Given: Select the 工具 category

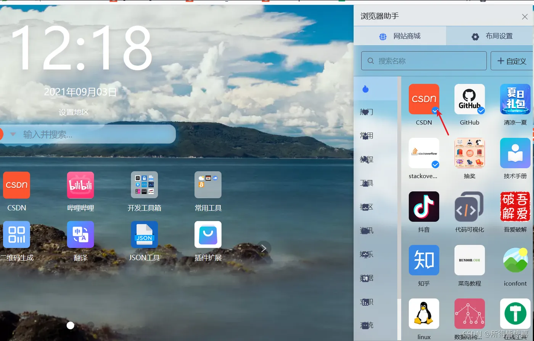Looking at the screenshot, I should 367,183.
